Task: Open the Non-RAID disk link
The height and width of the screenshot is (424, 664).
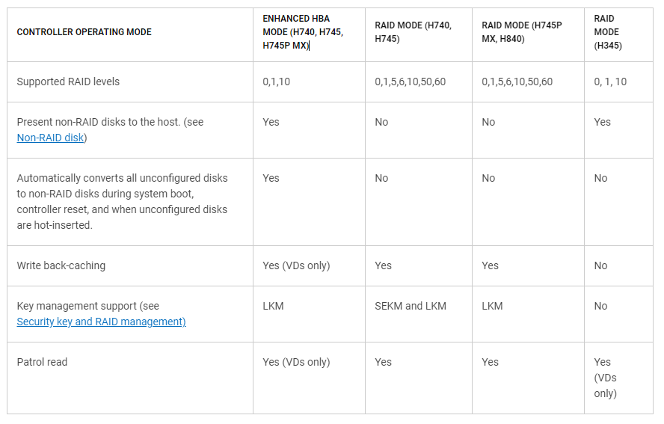Action: pos(50,138)
